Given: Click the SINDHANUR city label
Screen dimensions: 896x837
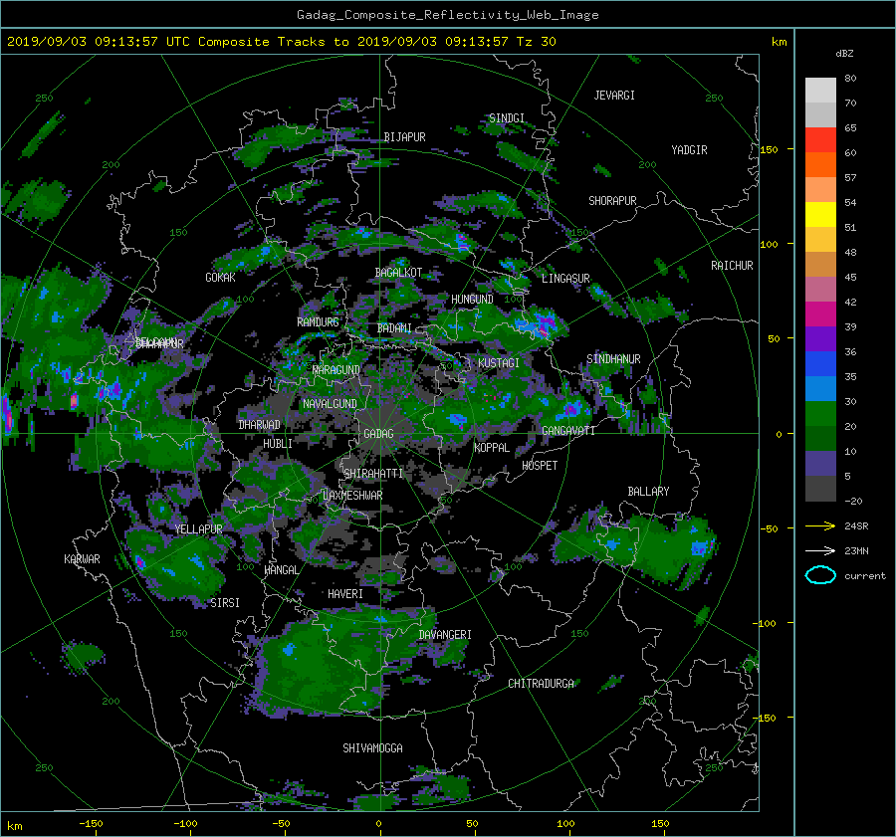Looking at the screenshot, I should (613, 359).
